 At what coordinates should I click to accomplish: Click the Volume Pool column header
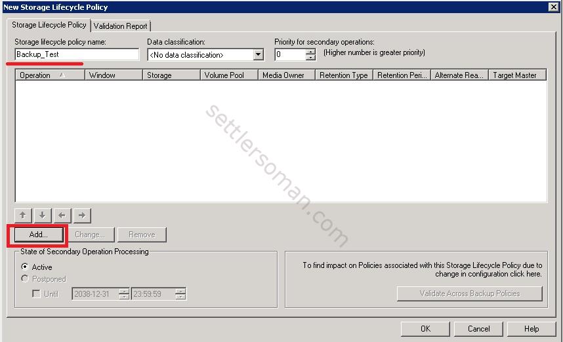coord(229,75)
